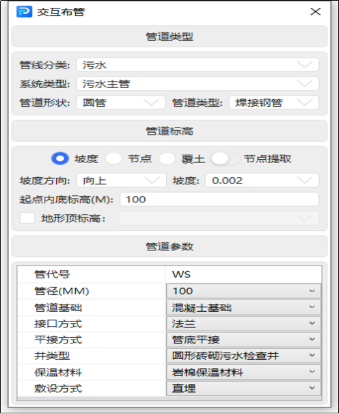Click the 管代号 value cell WS
The width and height of the screenshot is (339, 414).
pyautogui.click(x=244, y=274)
